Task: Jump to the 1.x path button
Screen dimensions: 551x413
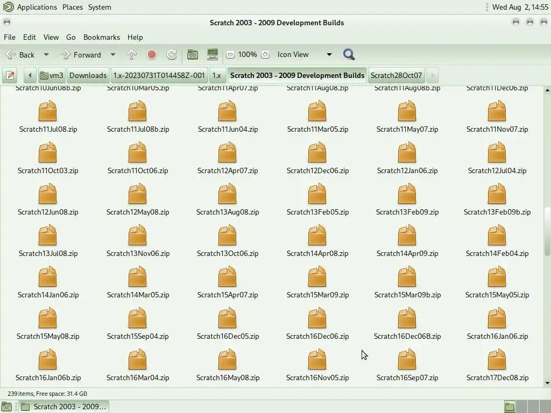Action: click(x=217, y=75)
